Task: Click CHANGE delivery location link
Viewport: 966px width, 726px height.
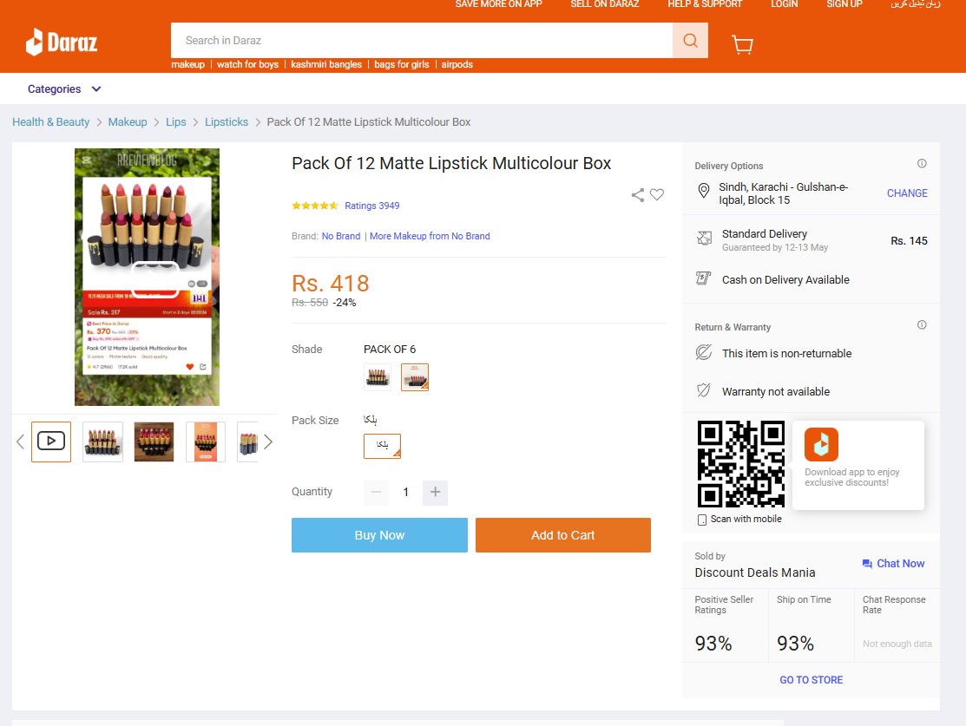Action: [907, 193]
